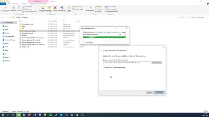Viewport: 209px width, 117px height.
Task: Open the Öffnen dropdown in ribbon
Action: tap(99, 7)
